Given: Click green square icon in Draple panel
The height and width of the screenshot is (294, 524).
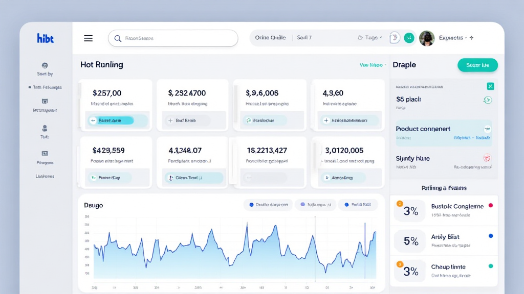Looking at the screenshot, I should (x=490, y=86).
